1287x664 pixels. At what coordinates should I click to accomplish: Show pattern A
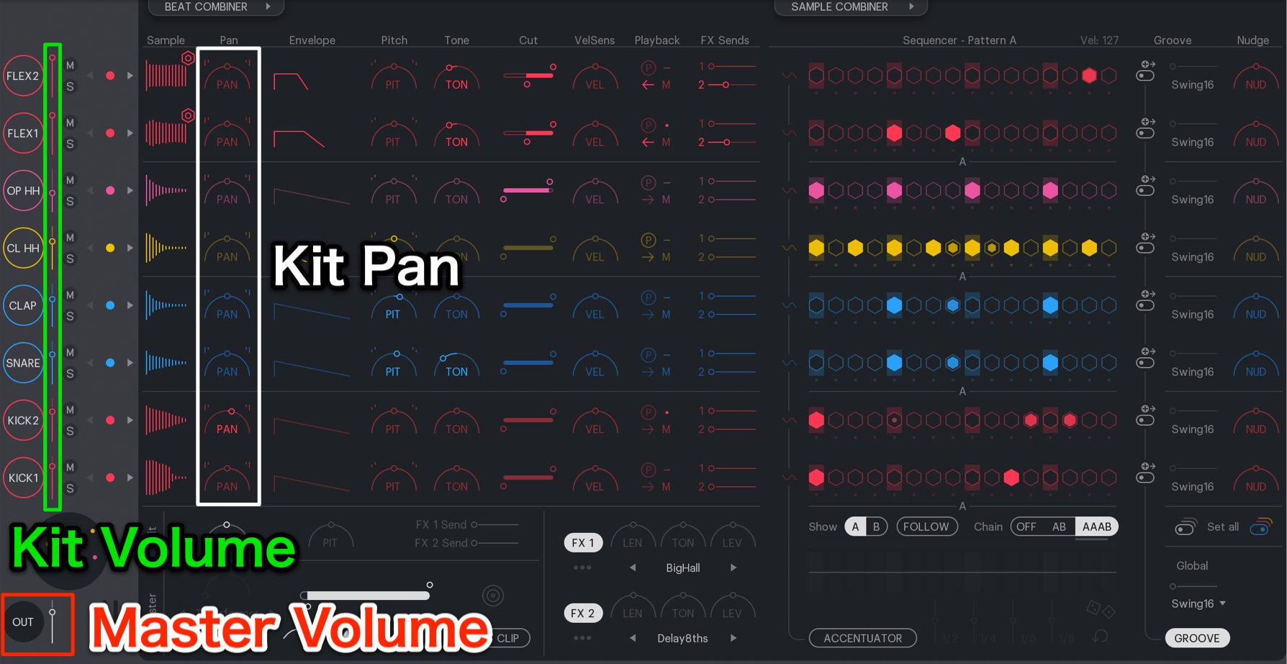855,526
